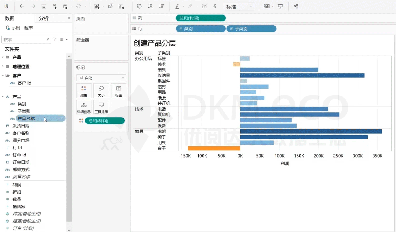Screen dimensions: 396x232
Task: Click the New Worksheet chart icon
Action: coord(97,6)
